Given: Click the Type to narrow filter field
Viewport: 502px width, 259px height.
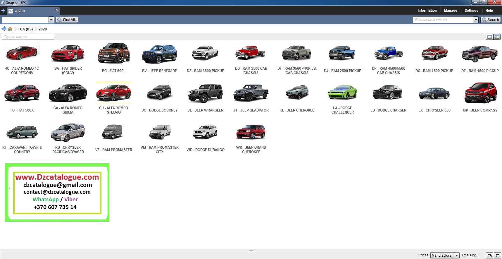Looking at the screenshot, I should tap(28, 37).
